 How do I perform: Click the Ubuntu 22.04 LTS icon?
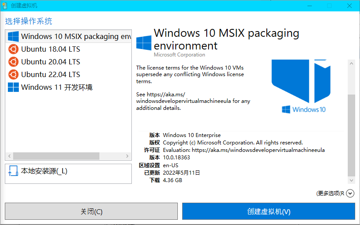click(x=13, y=74)
